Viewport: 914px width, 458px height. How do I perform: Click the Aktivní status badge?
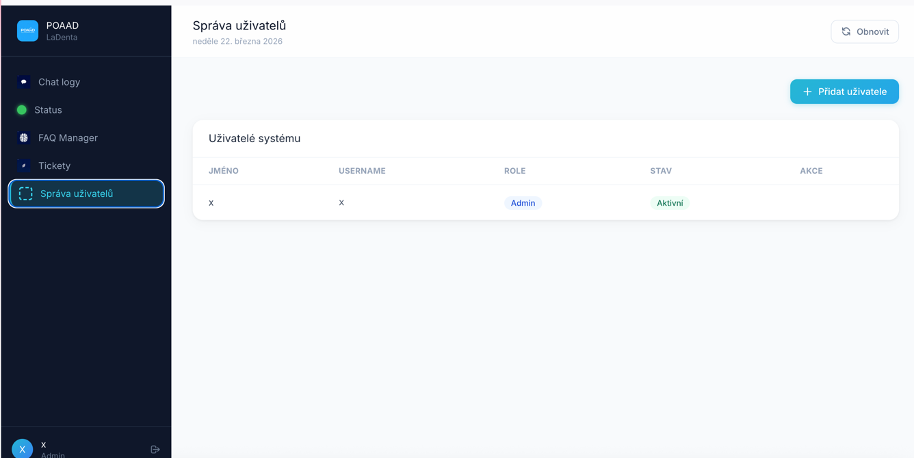669,203
